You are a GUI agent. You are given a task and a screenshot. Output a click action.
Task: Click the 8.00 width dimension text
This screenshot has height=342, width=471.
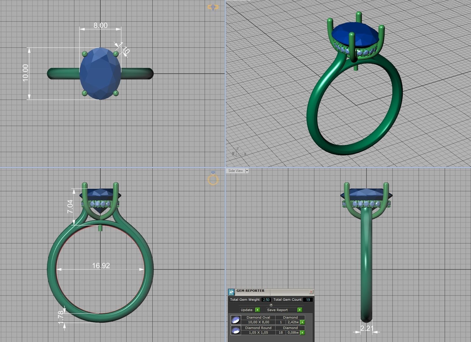tap(100, 25)
